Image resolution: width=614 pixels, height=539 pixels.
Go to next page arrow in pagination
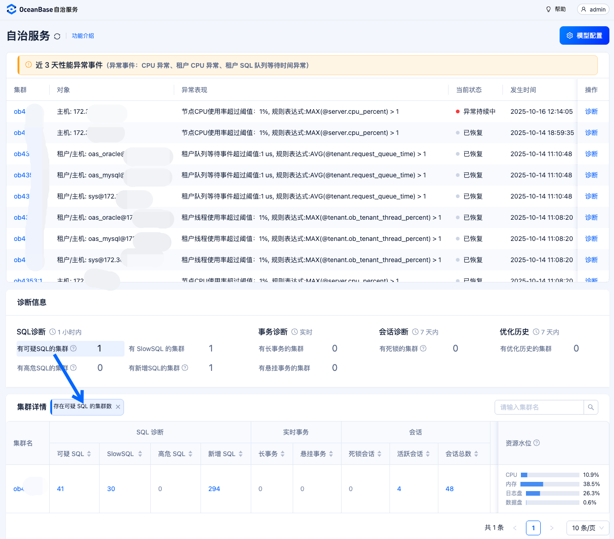[x=552, y=528]
